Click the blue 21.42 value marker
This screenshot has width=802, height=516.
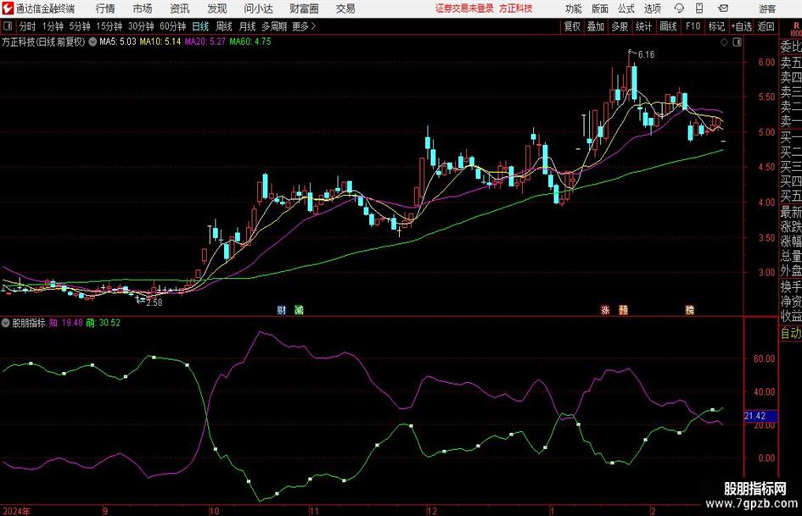click(x=760, y=416)
